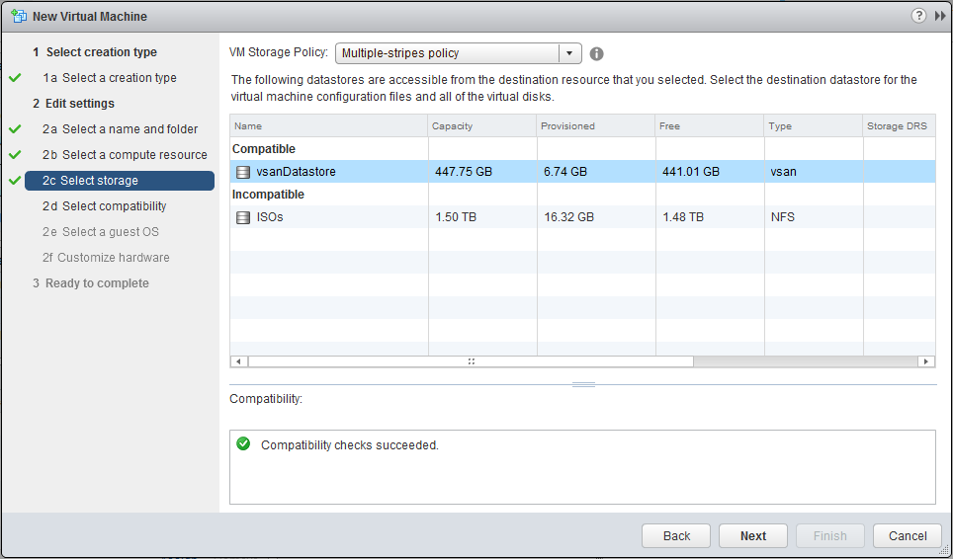This screenshot has width=953, height=559.
Task: Click the storage policy info icon
Action: click(x=596, y=53)
